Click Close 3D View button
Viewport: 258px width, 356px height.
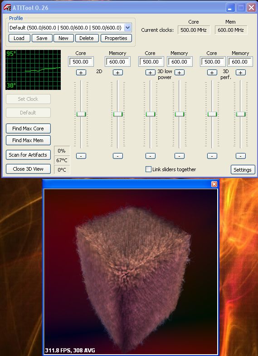(28, 169)
